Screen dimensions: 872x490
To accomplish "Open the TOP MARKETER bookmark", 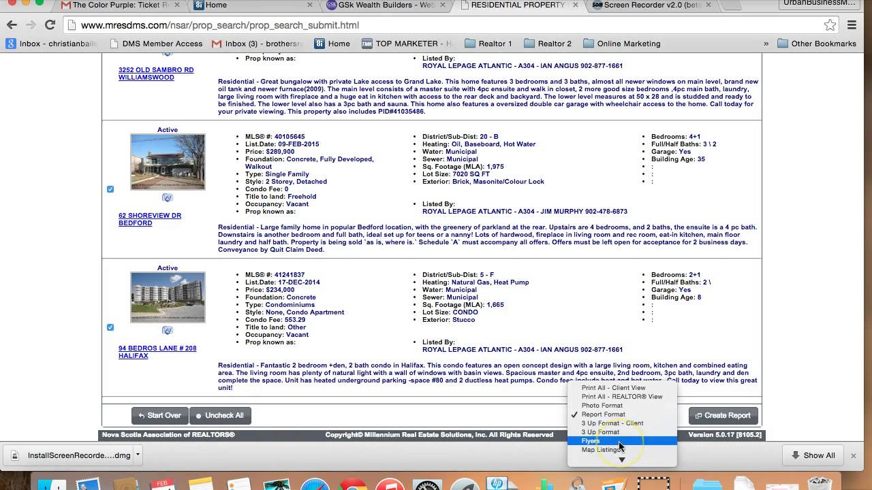I will point(406,44).
